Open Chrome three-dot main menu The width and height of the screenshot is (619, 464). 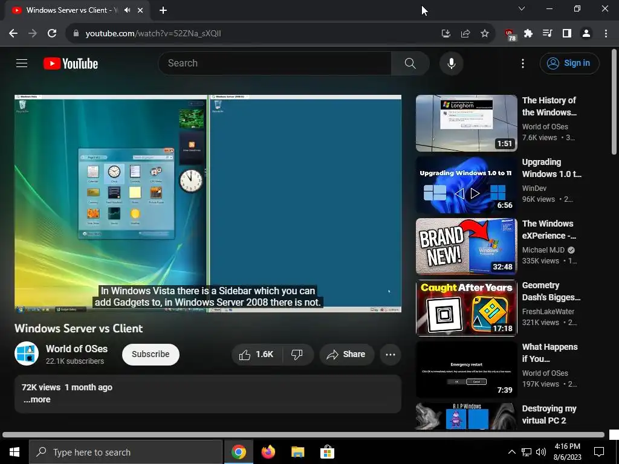pyautogui.click(x=606, y=34)
